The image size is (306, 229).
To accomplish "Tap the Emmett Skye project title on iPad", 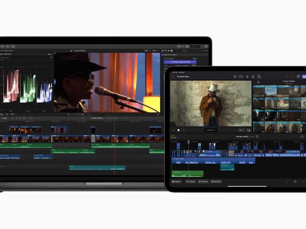I will [x=183, y=77].
